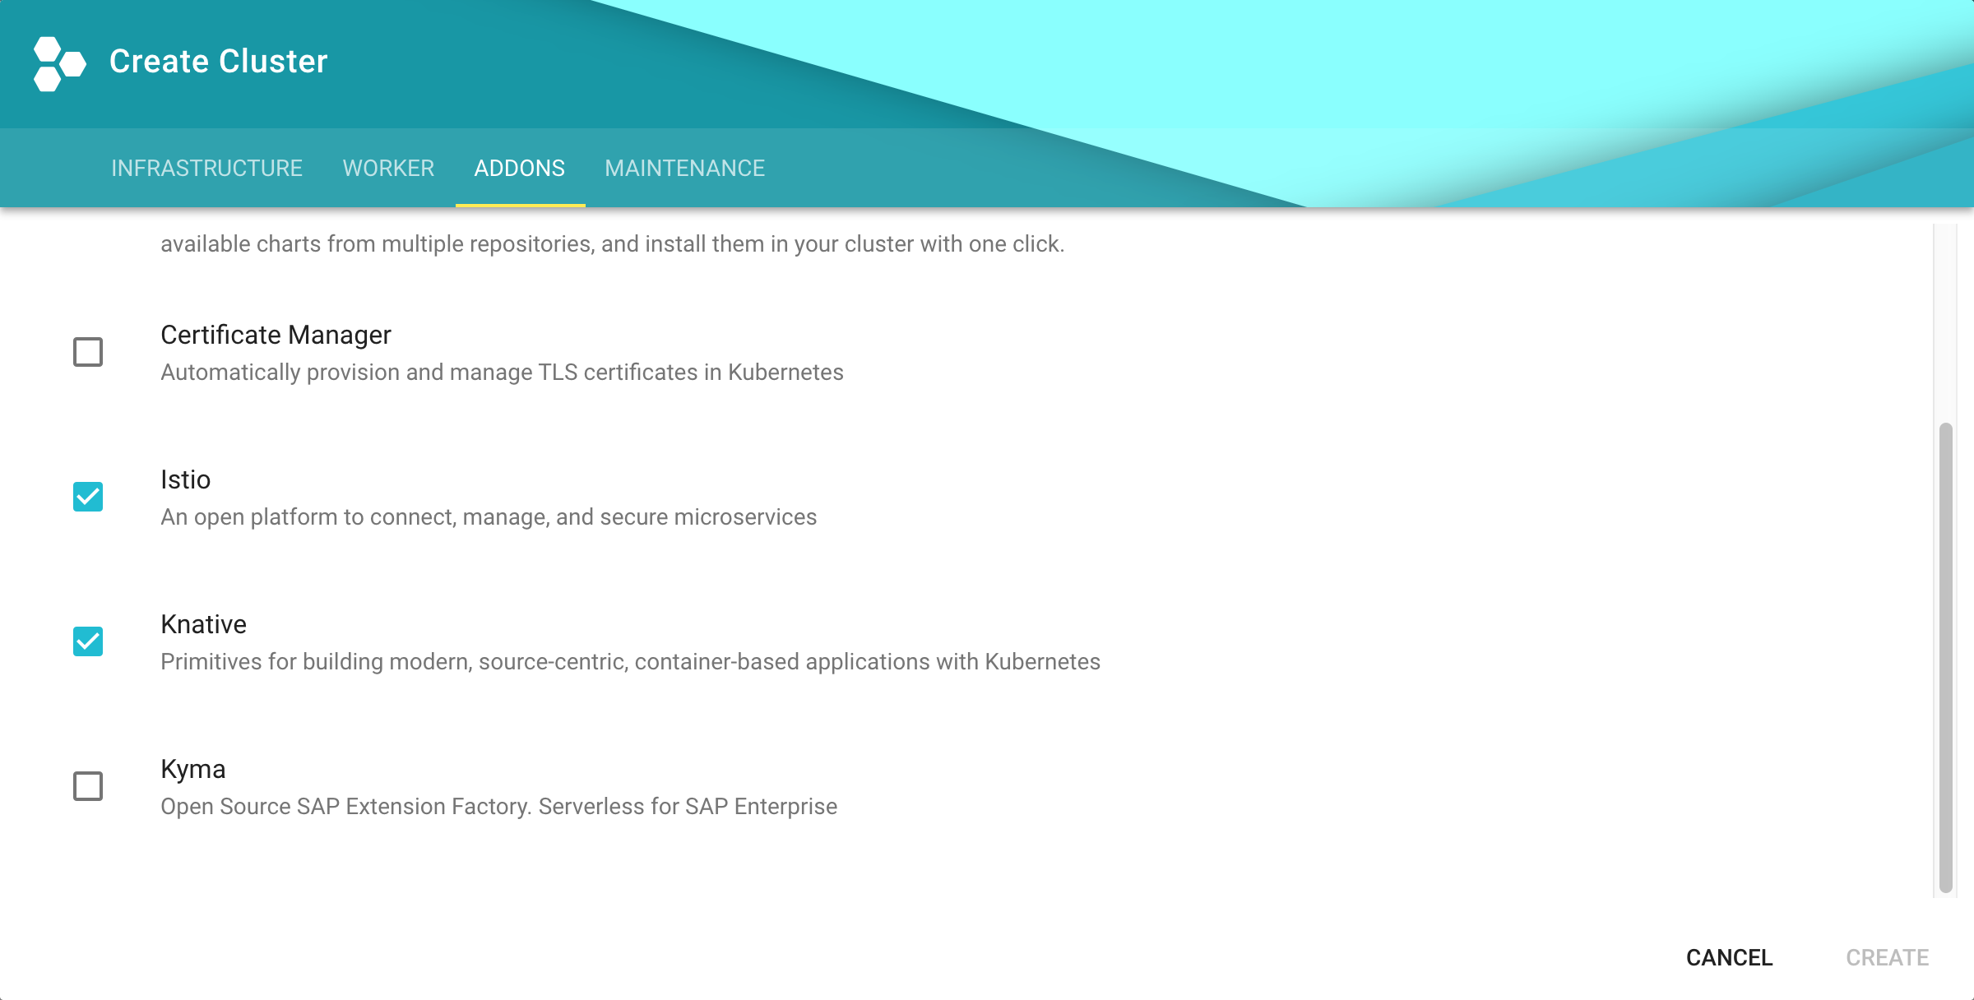Click the Create Cluster dialog title
The height and width of the screenshot is (1000, 1974).
219,62
